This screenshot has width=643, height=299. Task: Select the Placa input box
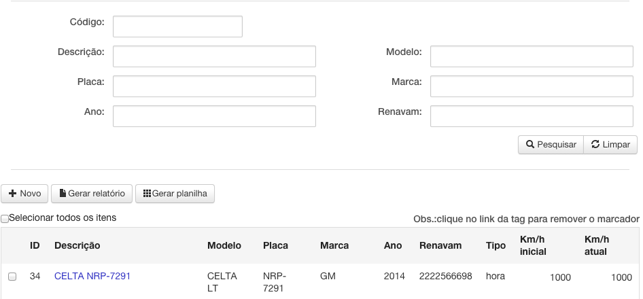[x=214, y=86]
